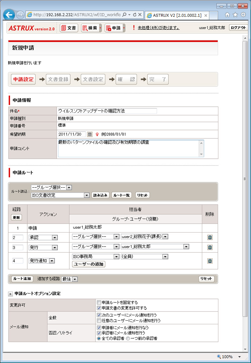Screen dimensions: 251x363
Task: Select the 確認 wizard step
Action: 126,80
